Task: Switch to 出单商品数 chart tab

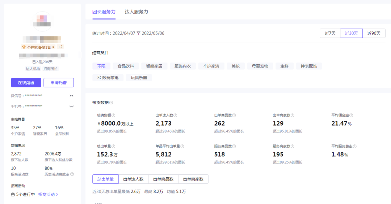Action: (163, 179)
